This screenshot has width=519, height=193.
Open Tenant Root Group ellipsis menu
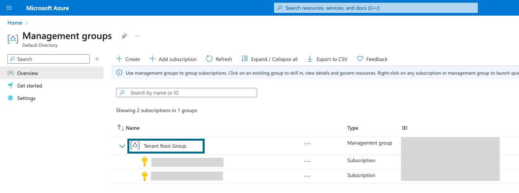pyautogui.click(x=307, y=144)
